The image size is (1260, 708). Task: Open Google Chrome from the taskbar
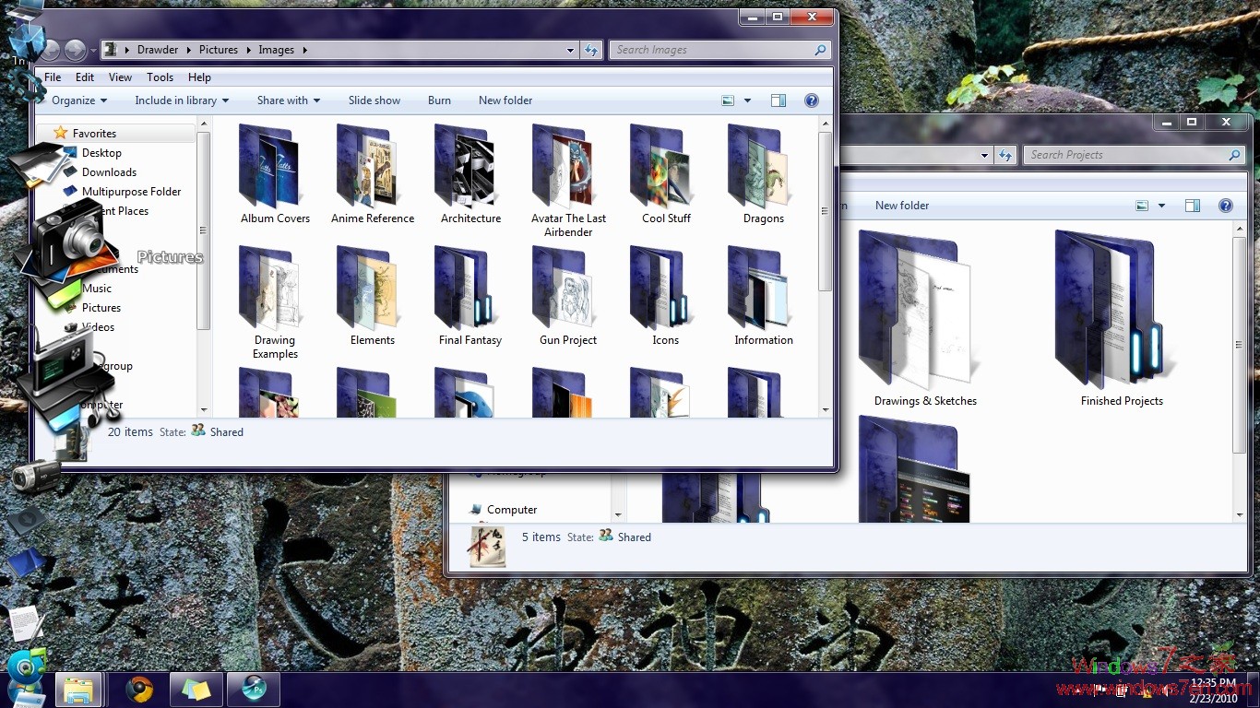pos(140,689)
